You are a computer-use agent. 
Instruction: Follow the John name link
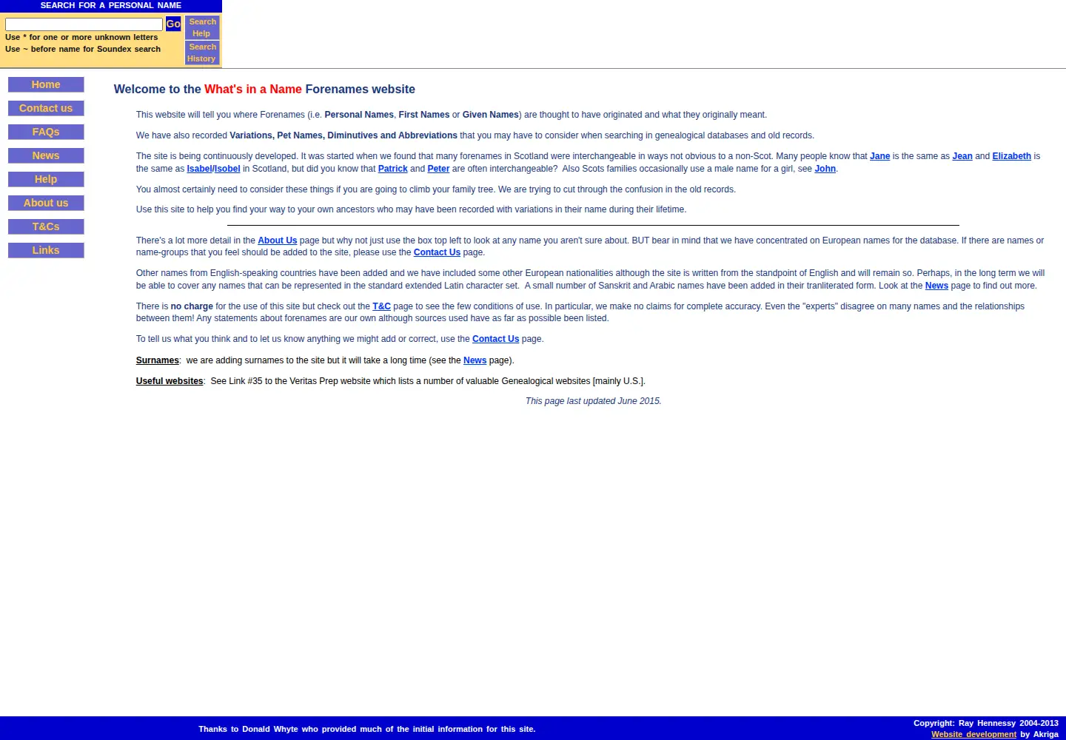click(825, 169)
